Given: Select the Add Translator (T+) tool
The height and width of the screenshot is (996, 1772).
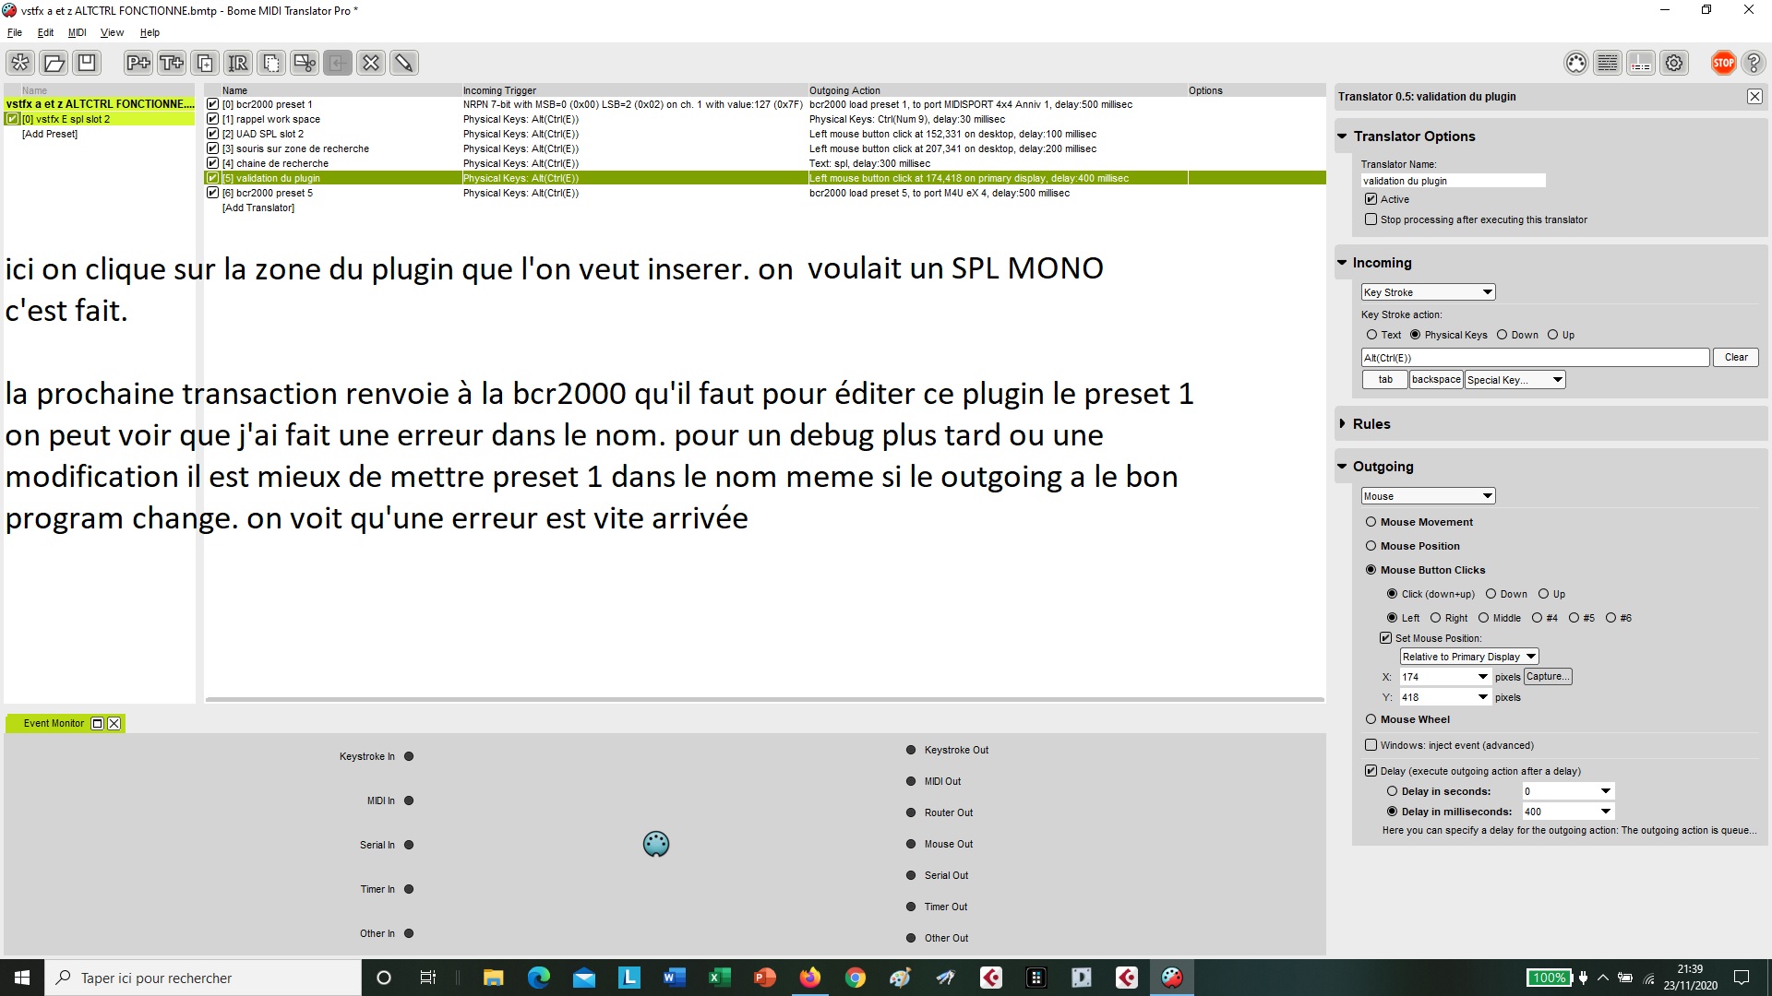Looking at the screenshot, I should (171, 63).
